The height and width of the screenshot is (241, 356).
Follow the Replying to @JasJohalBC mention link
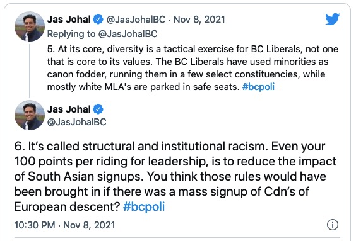coord(128,34)
